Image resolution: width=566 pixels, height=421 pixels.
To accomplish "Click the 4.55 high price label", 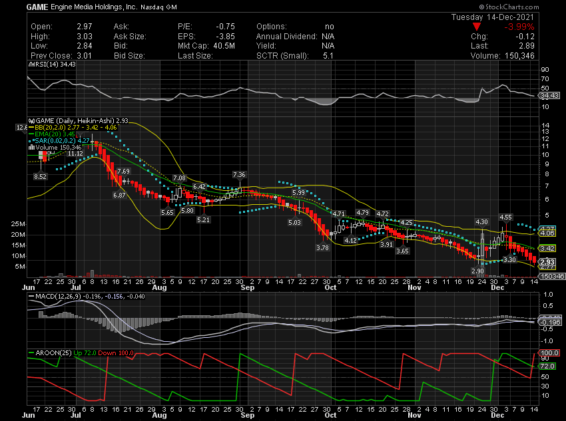I will (x=505, y=217).
